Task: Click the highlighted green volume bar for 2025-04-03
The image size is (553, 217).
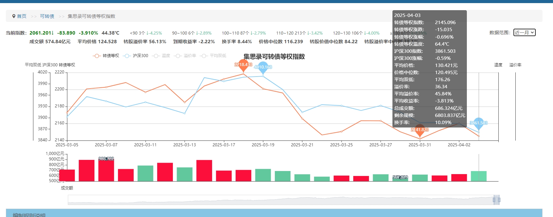Action: (x=479, y=176)
